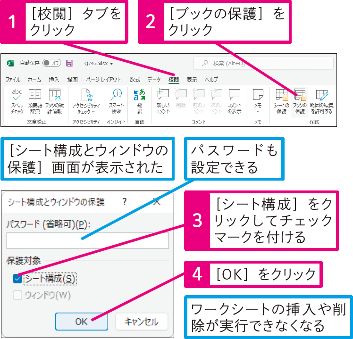
Task: Click the 検索 (Alt+Q) search box
Action: pos(263,64)
